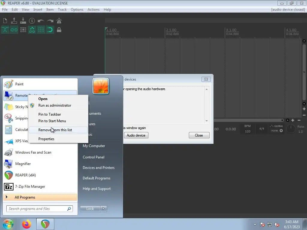Click REAPER taskbar button
307x230 pixels.
45,224
